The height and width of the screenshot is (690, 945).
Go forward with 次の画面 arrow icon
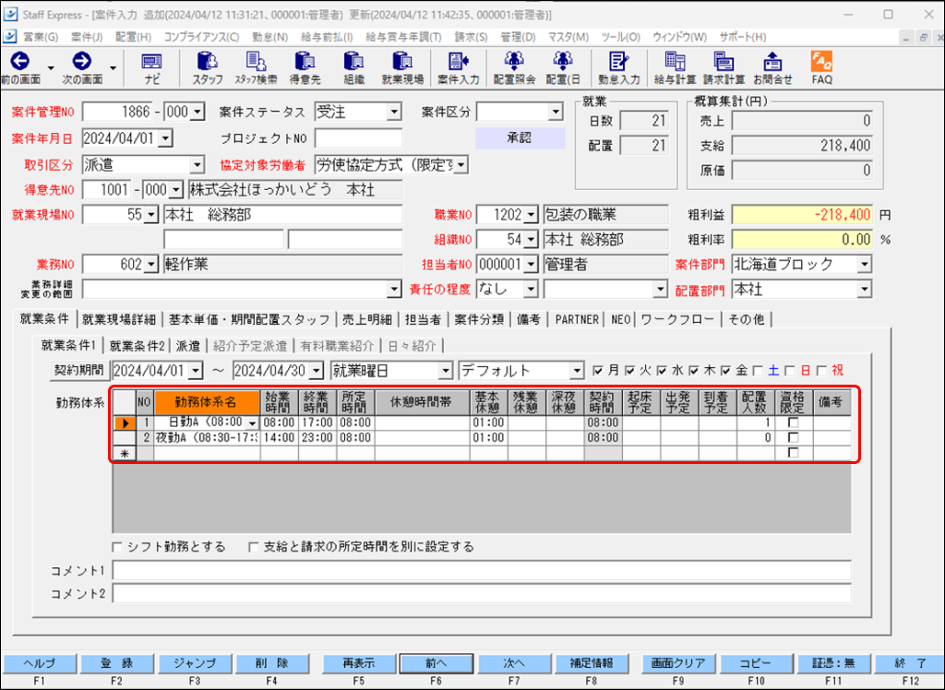[x=82, y=62]
